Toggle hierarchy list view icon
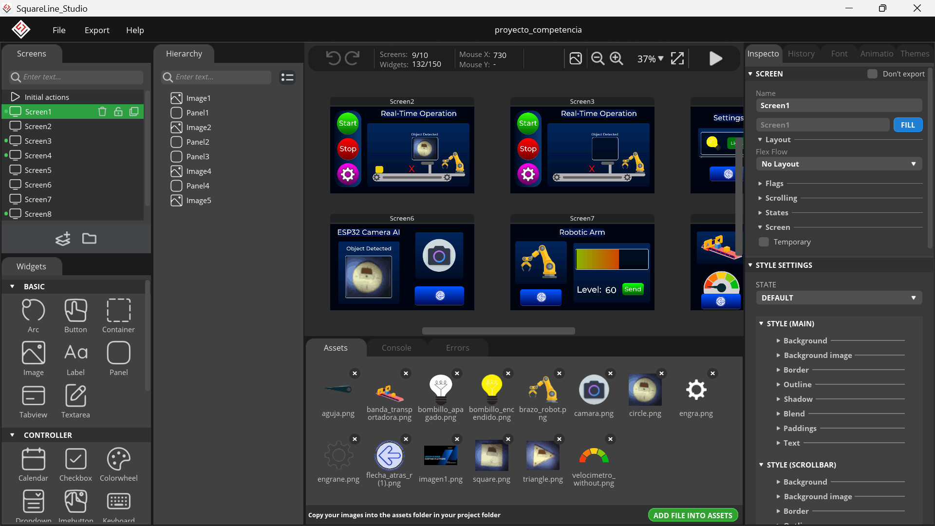 point(287,77)
